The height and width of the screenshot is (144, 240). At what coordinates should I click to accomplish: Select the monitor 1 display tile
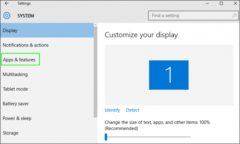click(x=169, y=75)
